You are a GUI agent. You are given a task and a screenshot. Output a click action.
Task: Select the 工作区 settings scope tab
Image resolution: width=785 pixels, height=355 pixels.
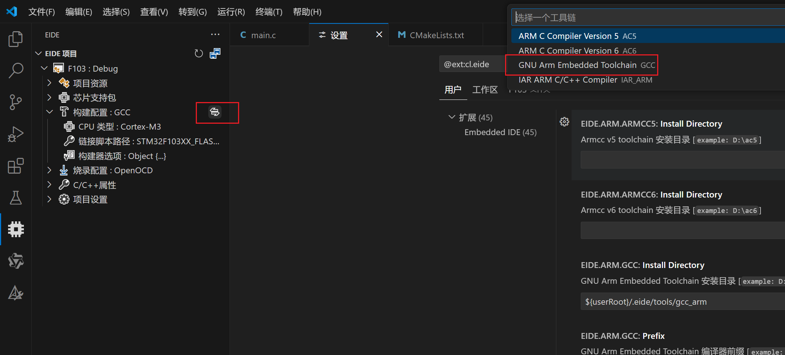(485, 90)
